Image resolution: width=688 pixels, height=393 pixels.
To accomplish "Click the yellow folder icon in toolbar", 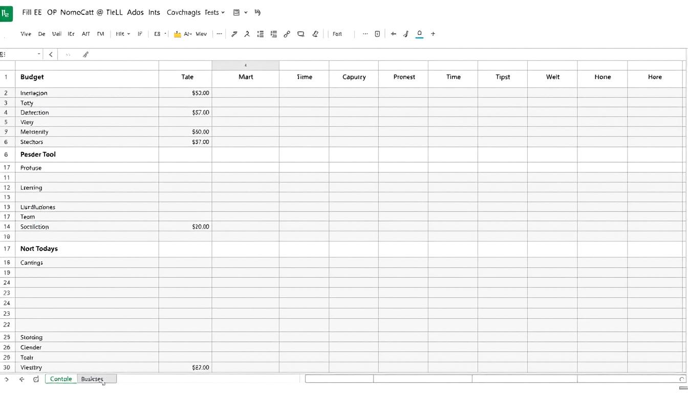I will (x=177, y=34).
